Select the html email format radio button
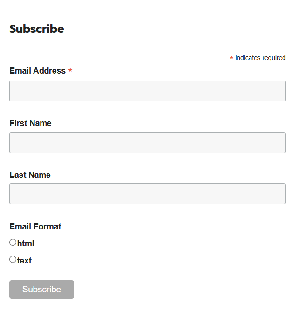298x310 pixels. pos(13,242)
